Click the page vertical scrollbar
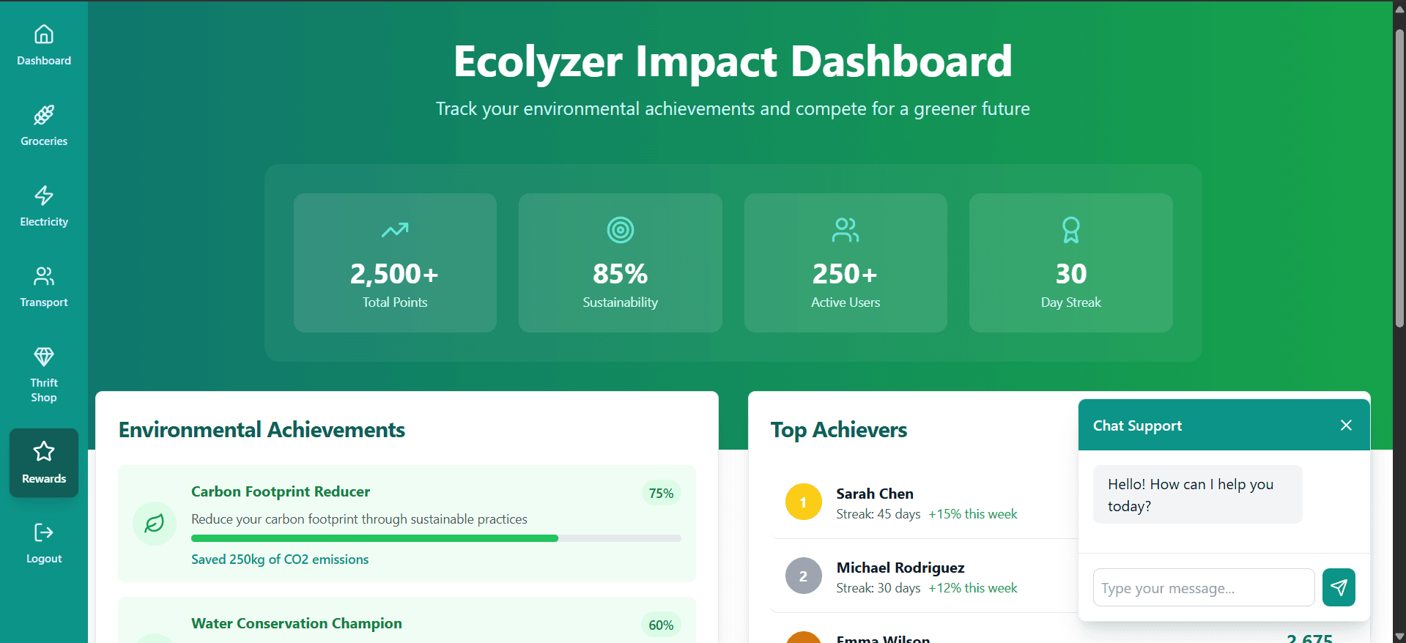Screen dimensions: 1406x643 (x=1399, y=176)
